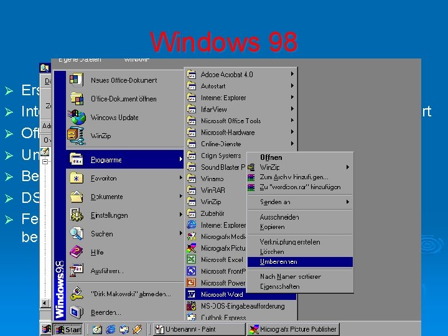
Task: Click the Micrografx Picture Publisher program icon
Action: click(x=192, y=248)
